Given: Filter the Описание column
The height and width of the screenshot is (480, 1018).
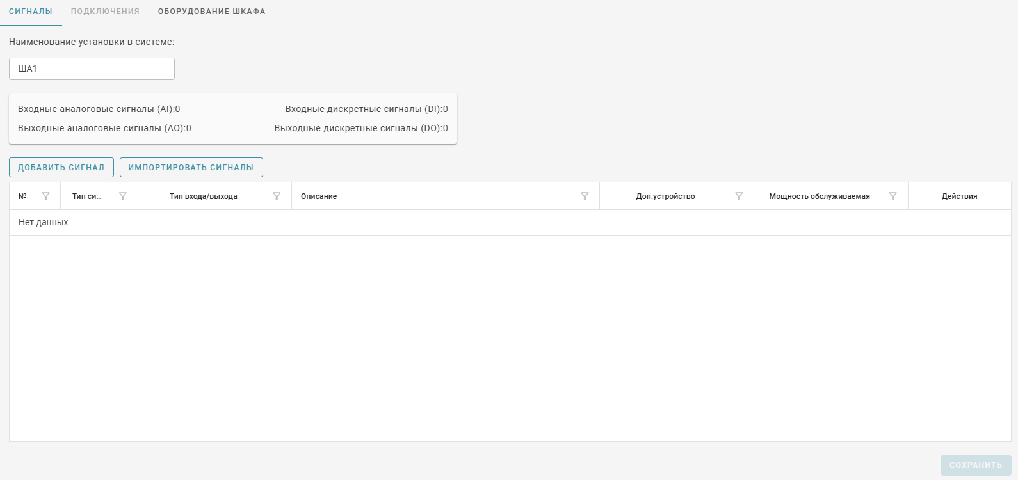Looking at the screenshot, I should point(585,196).
